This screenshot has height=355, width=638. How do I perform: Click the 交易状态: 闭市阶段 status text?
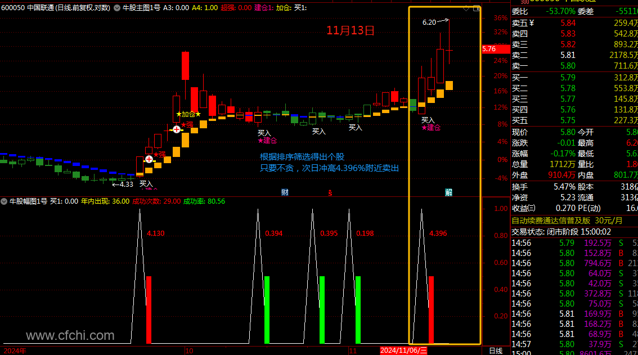[x=561, y=232]
